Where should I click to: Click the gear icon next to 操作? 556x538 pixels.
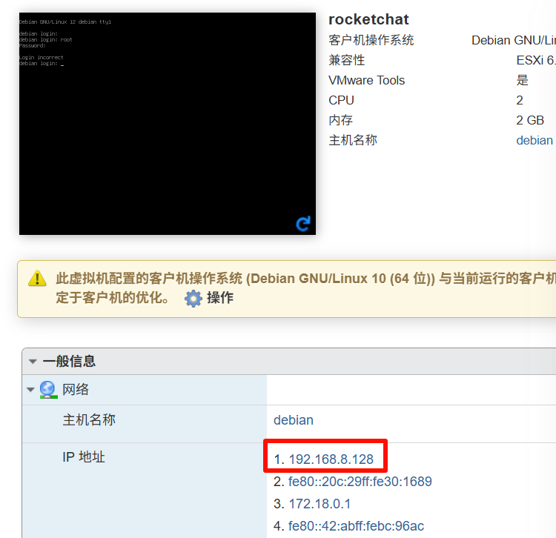pos(193,299)
